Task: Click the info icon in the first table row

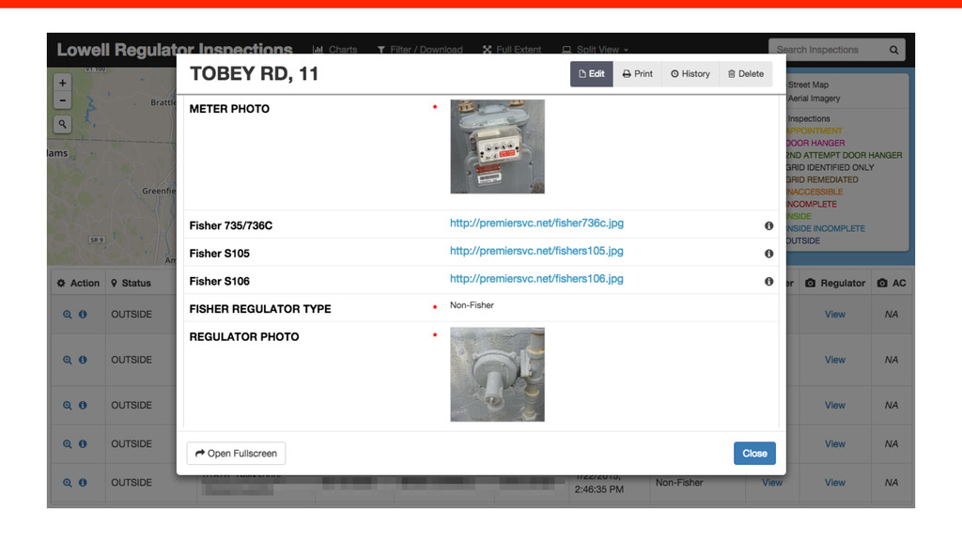Action: coord(83,314)
